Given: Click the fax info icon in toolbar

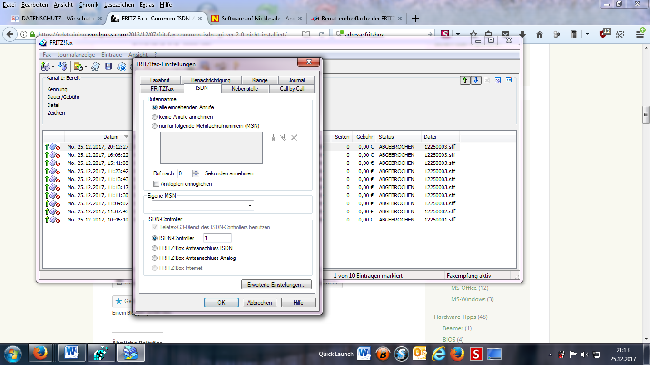Looking at the screenshot, I should [121, 66].
